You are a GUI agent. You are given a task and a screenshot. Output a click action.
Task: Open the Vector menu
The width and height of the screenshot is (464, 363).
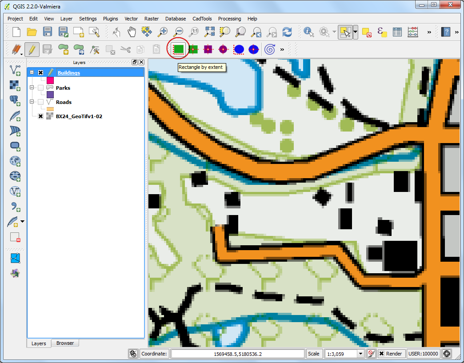click(x=131, y=19)
